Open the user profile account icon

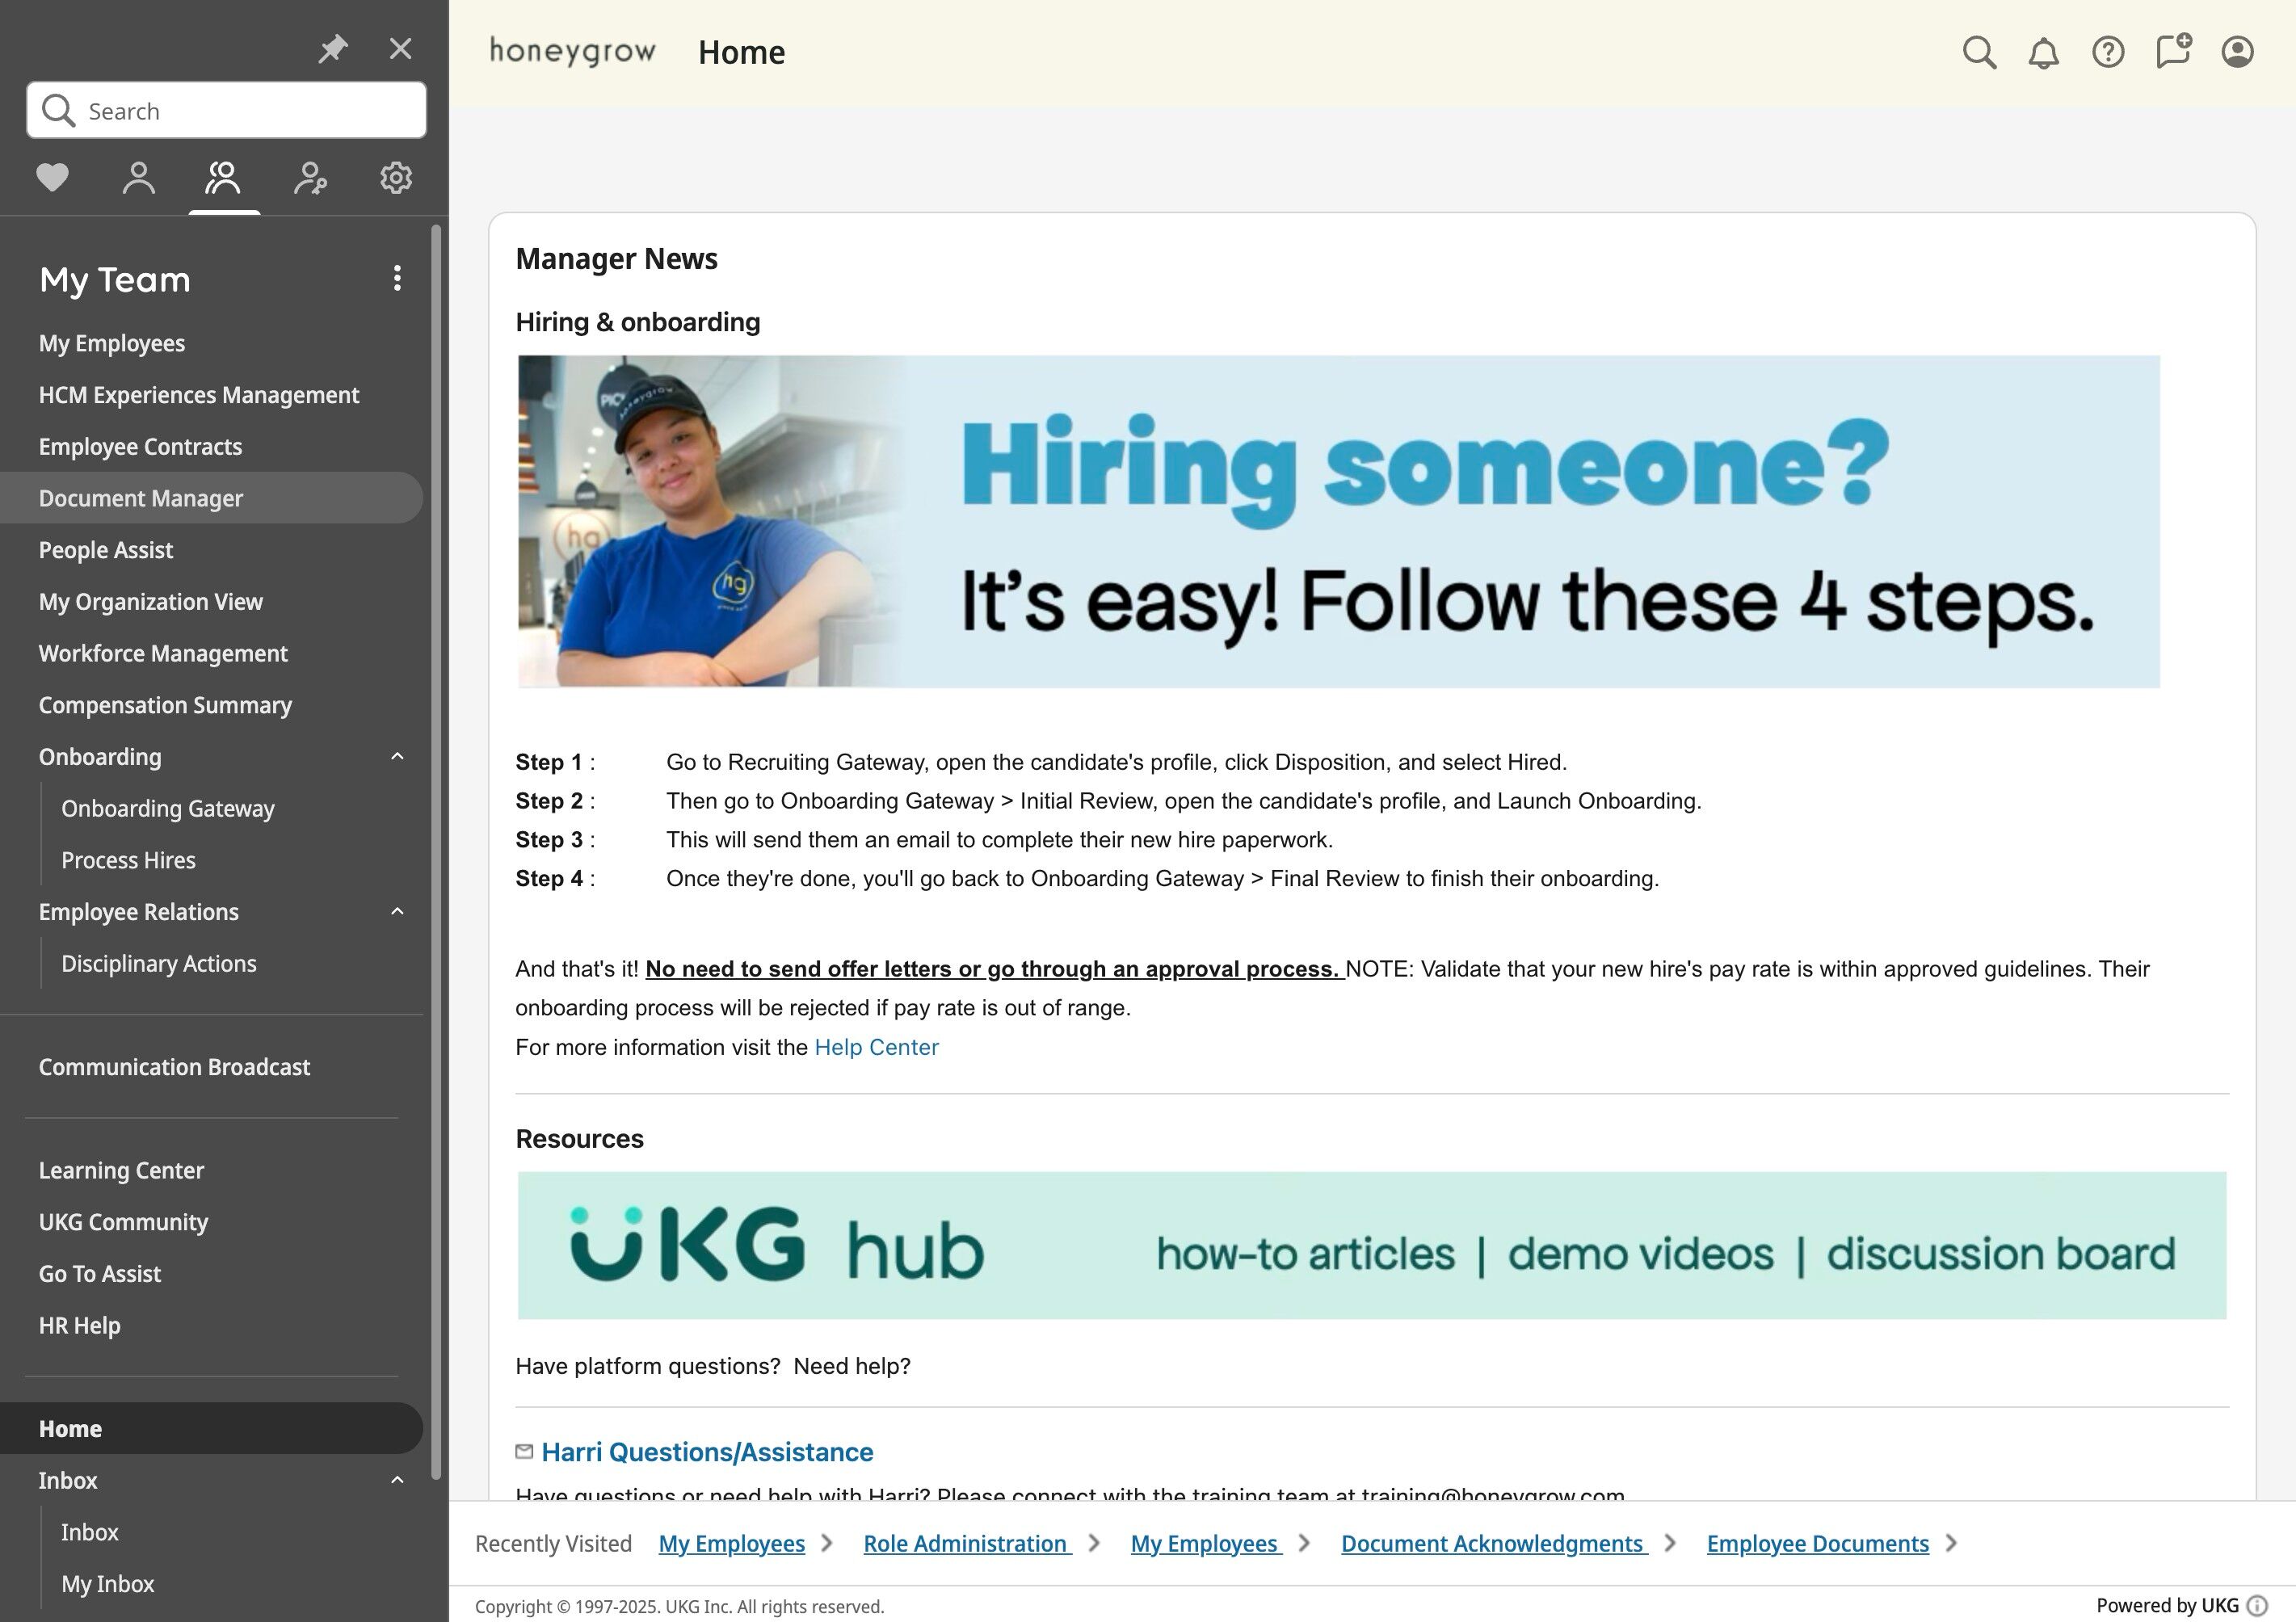pyautogui.click(x=2237, y=52)
